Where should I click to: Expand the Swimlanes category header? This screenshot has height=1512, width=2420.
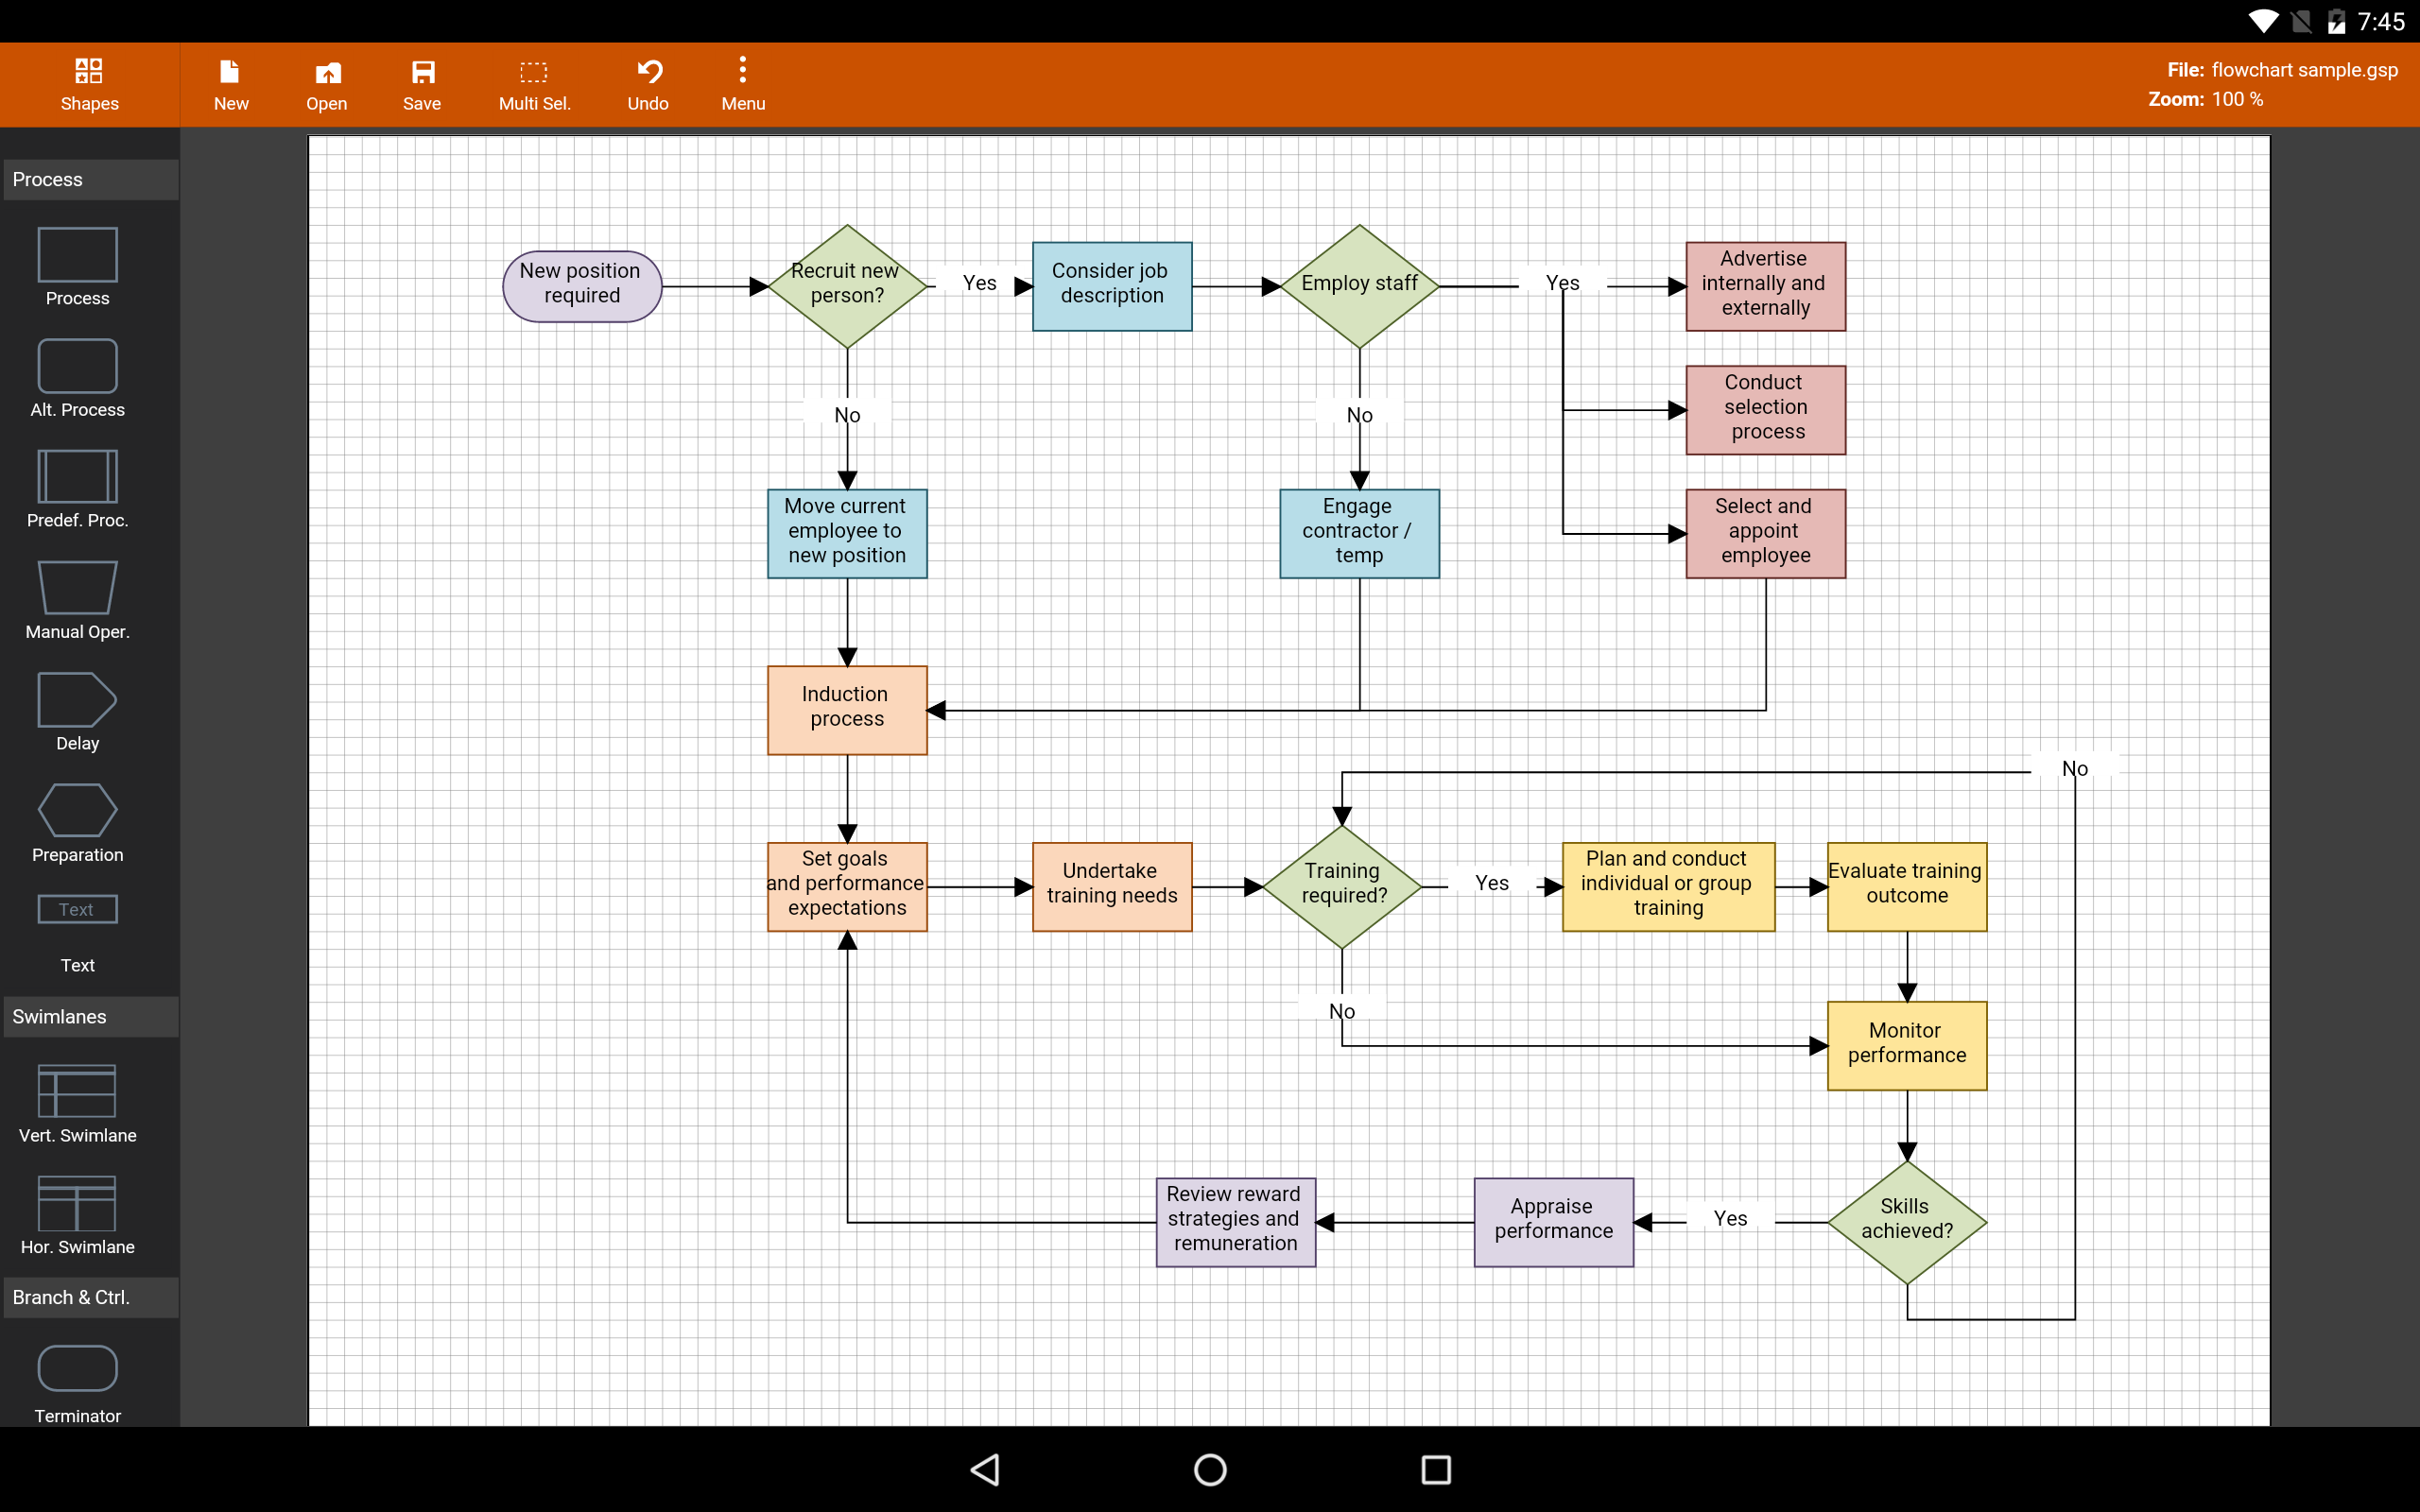coord(90,1017)
